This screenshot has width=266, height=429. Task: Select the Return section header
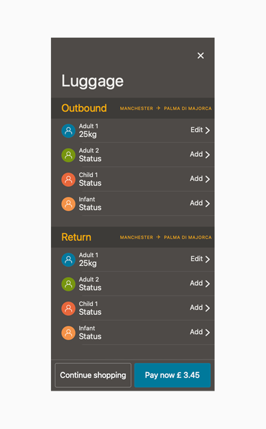point(76,237)
